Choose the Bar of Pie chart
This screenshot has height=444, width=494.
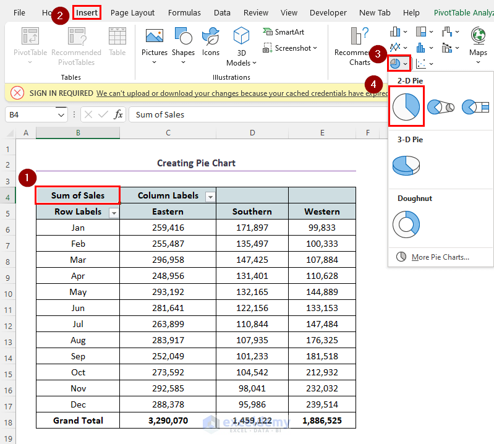coord(475,107)
